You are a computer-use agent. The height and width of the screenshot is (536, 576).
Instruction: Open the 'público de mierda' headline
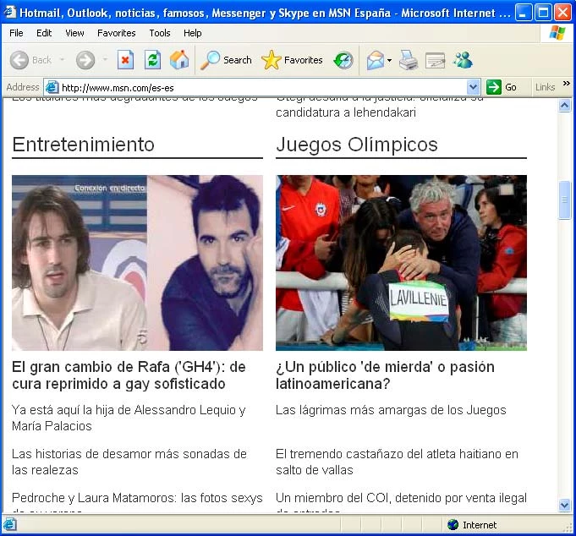pos(385,375)
